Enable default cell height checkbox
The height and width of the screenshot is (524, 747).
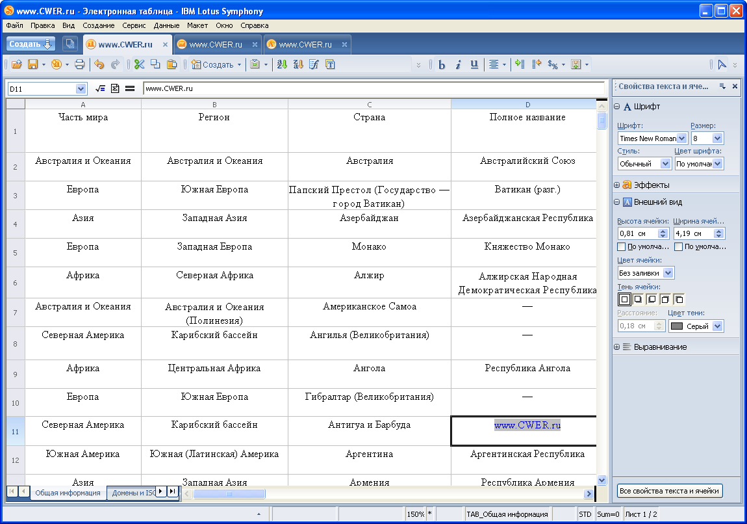[622, 247]
